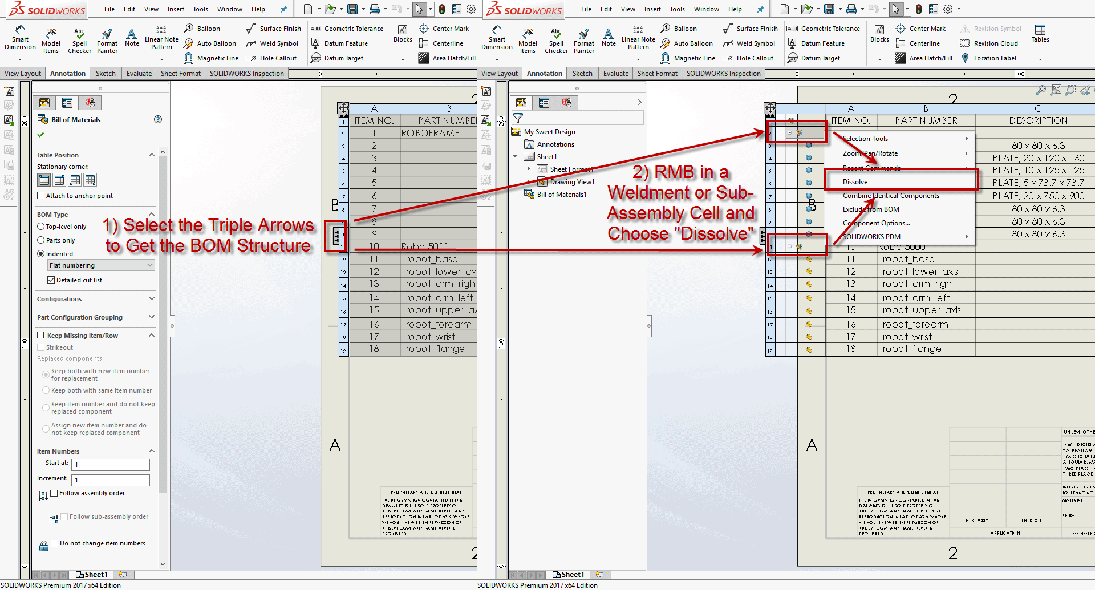Add Location Label in right window

tap(989, 58)
